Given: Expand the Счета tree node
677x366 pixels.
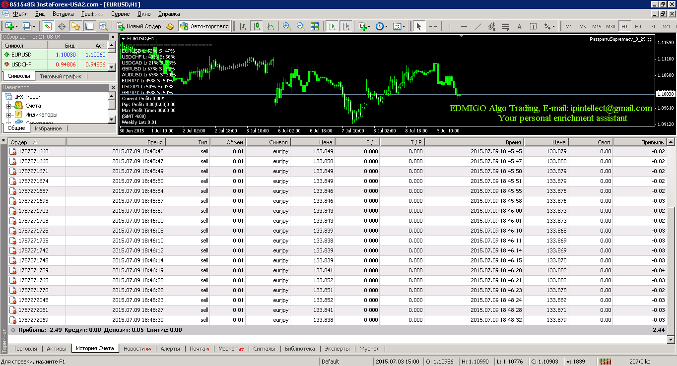Looking at the screenshot, I should coord(8,106).
